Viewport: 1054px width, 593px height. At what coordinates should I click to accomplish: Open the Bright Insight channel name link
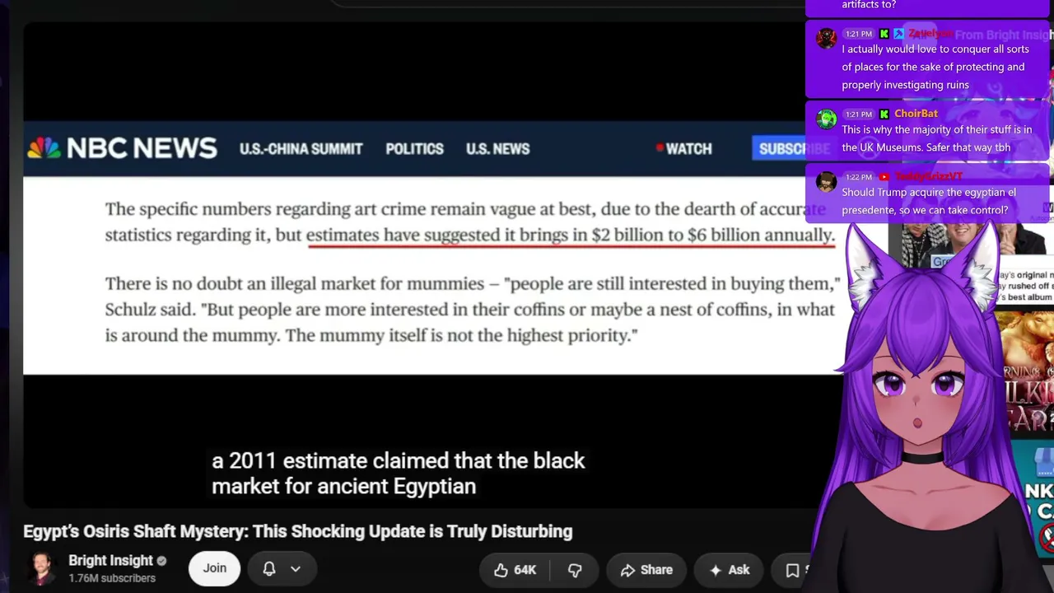(110, 561)
